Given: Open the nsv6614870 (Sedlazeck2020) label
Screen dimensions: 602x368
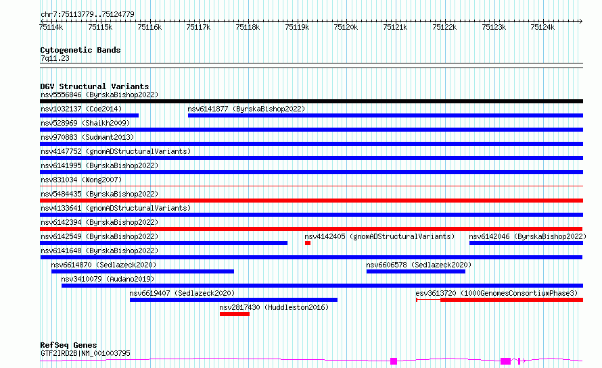Looking at the screenshot, I should pyautogui.click(x=103, y=265).
